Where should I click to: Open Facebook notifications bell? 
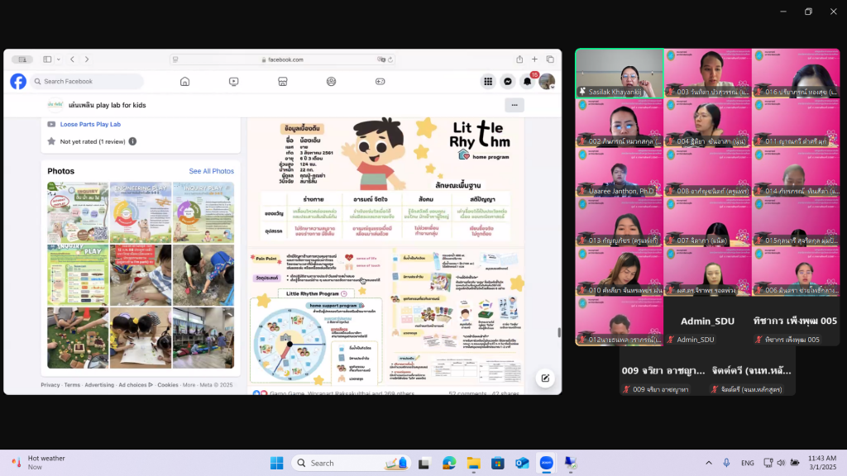pos(527,82)
